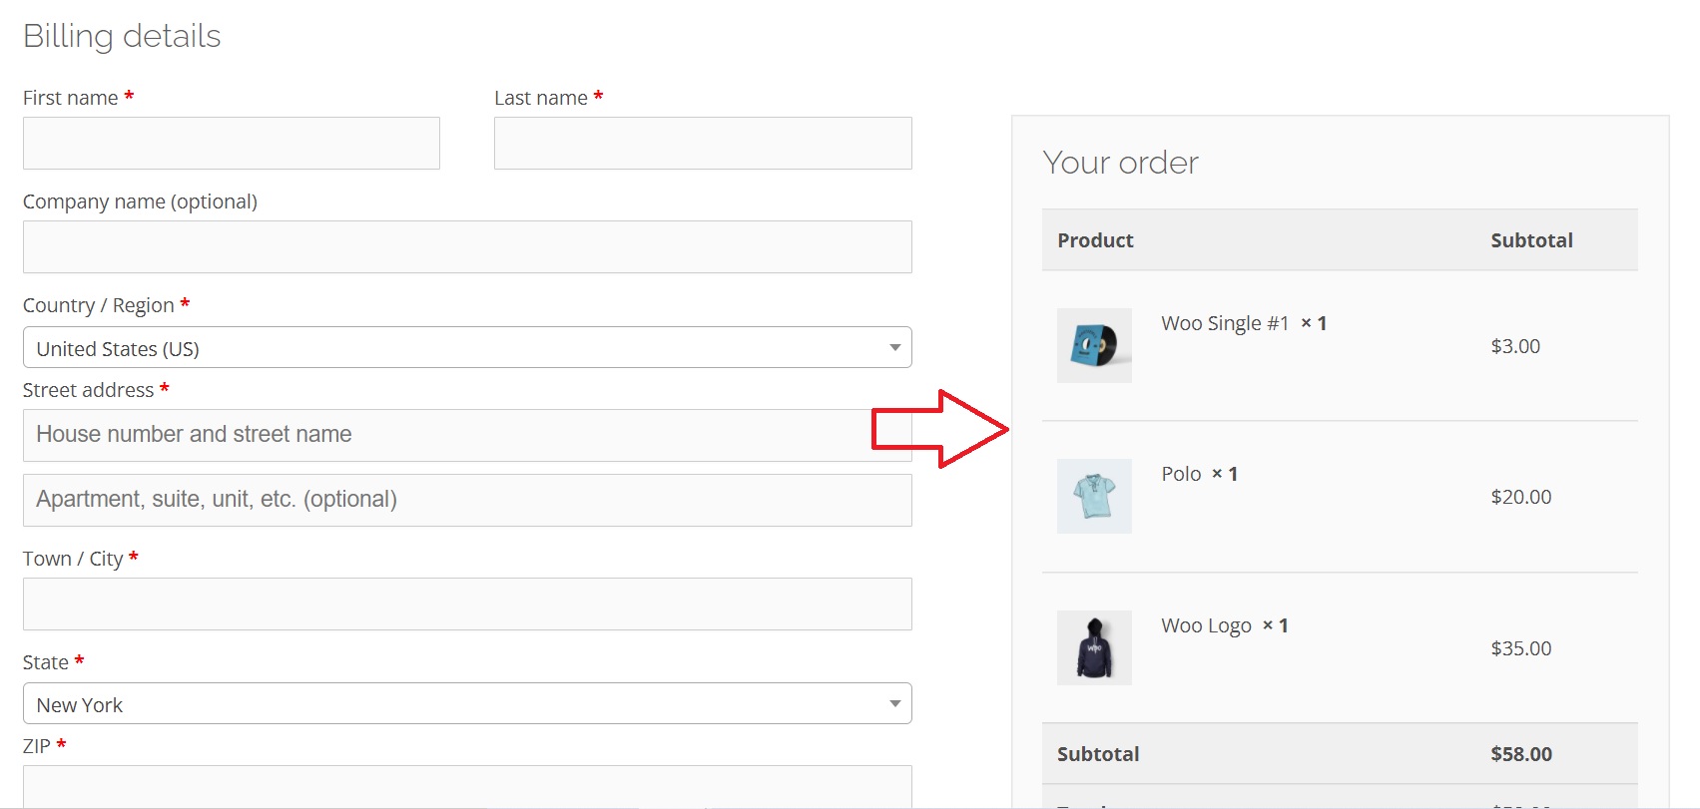Click the Woo Logo hoodie thumbnail

tap(1094, 647)
